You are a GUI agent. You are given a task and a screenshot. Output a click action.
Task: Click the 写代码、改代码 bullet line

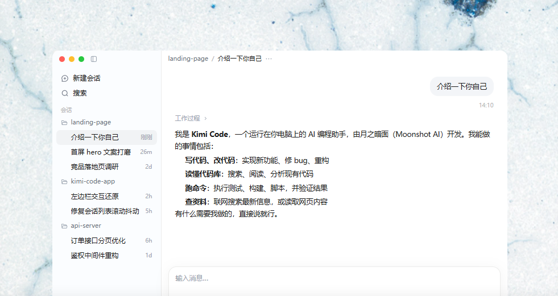(x=257, y=161)
